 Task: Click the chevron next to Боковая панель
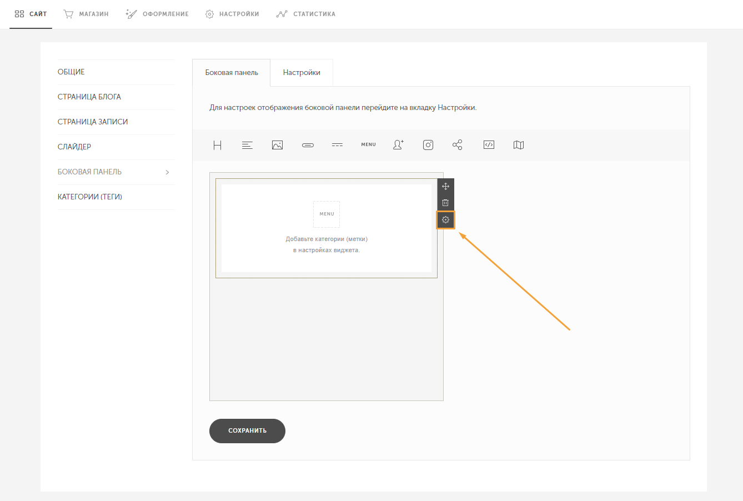(x=167, y=172)
